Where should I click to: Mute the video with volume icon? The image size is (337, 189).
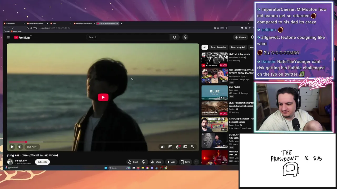(x=20, y=147)
